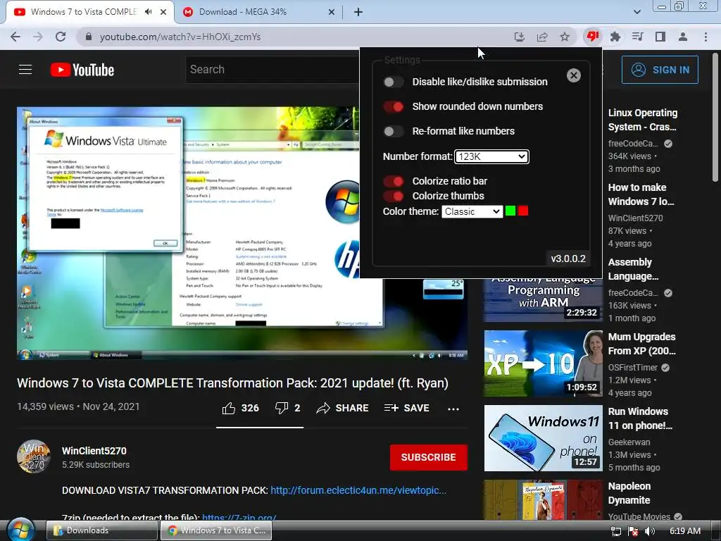Click the v3.0.0.2 version label

point(568,259)
